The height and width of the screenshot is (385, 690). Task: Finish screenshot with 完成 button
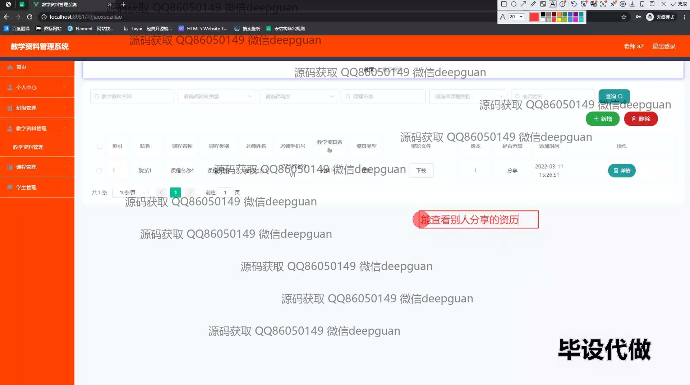point(678,4)
